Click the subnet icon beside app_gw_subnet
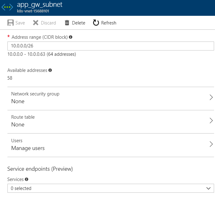The width and height of the screenshot is (215, 198). (x=7, y=7)
